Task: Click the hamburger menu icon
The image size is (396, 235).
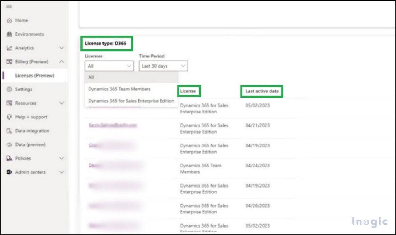Action: click(9, 7)
